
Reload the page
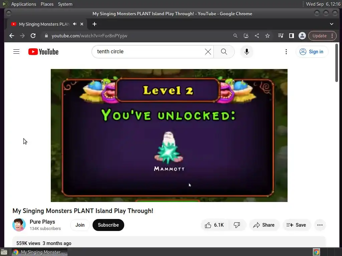(x=33, y=36)
